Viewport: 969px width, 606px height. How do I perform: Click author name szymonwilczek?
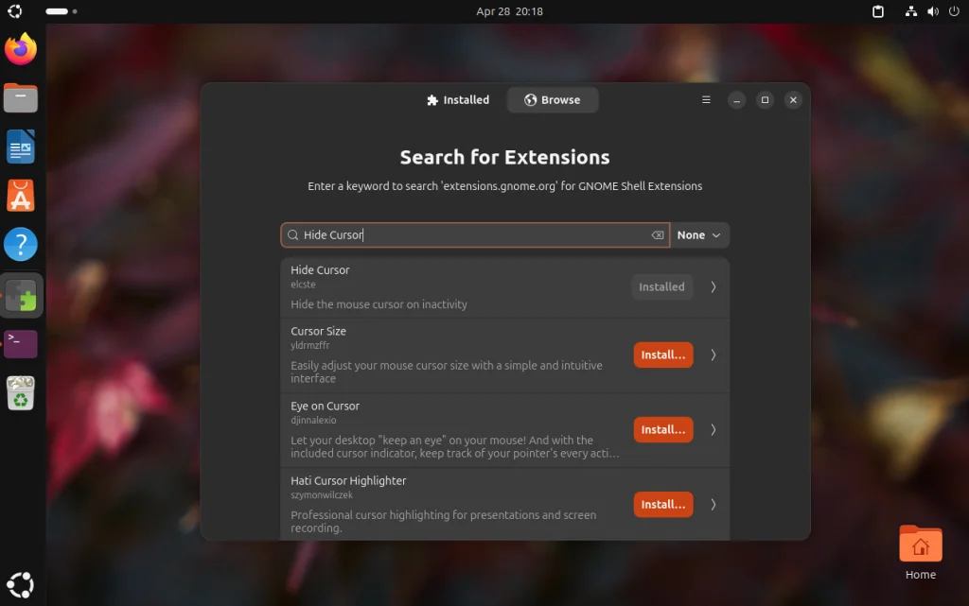[322, 495]
